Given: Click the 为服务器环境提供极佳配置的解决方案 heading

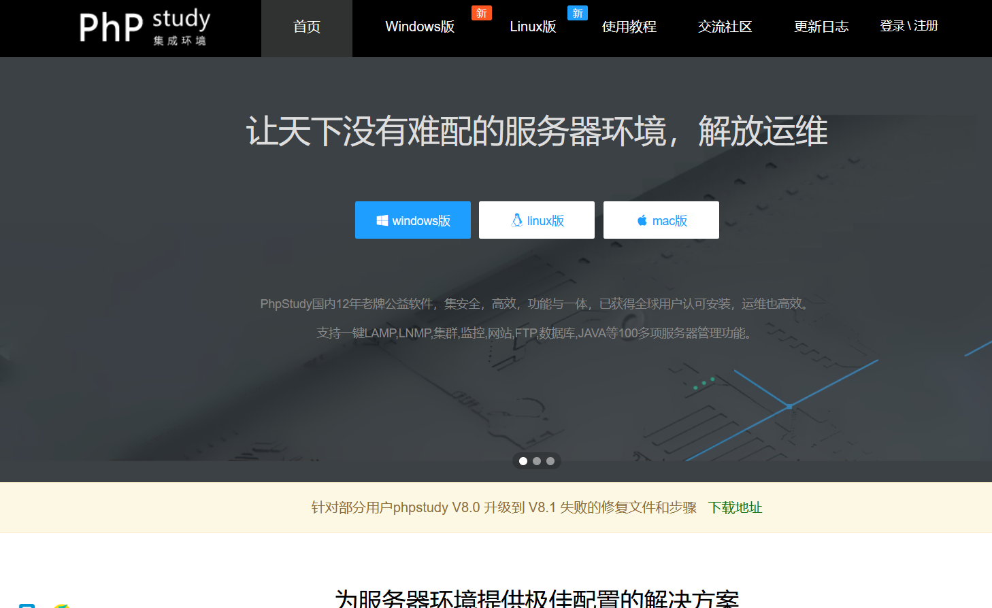Looking at the screenshot, I should coord(537,598).
